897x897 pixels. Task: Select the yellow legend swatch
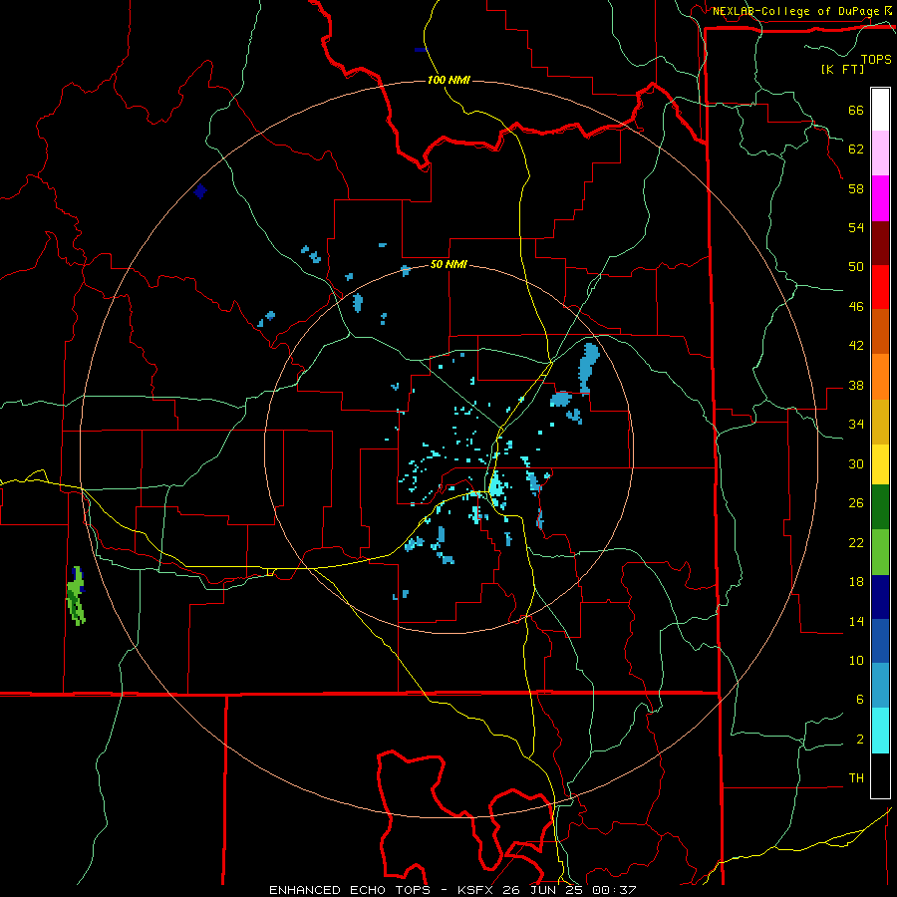[880, 463]
